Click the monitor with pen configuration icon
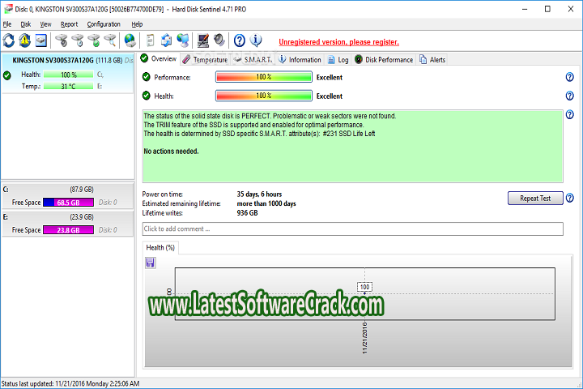583x389 pixels. pos(202,41)
